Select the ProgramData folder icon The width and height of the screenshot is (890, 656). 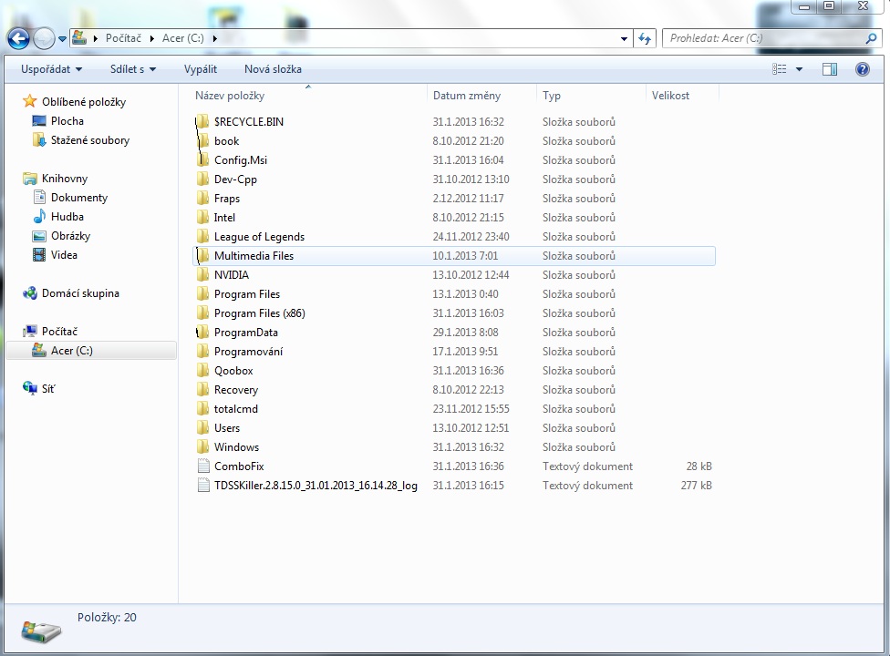(202, 333)
